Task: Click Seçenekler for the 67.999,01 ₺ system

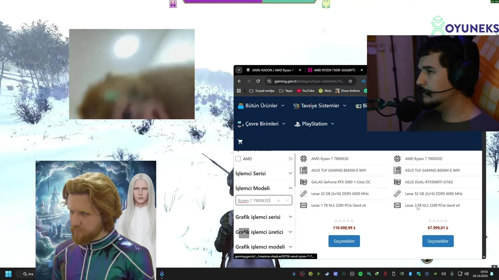Action: pos(438,241)
